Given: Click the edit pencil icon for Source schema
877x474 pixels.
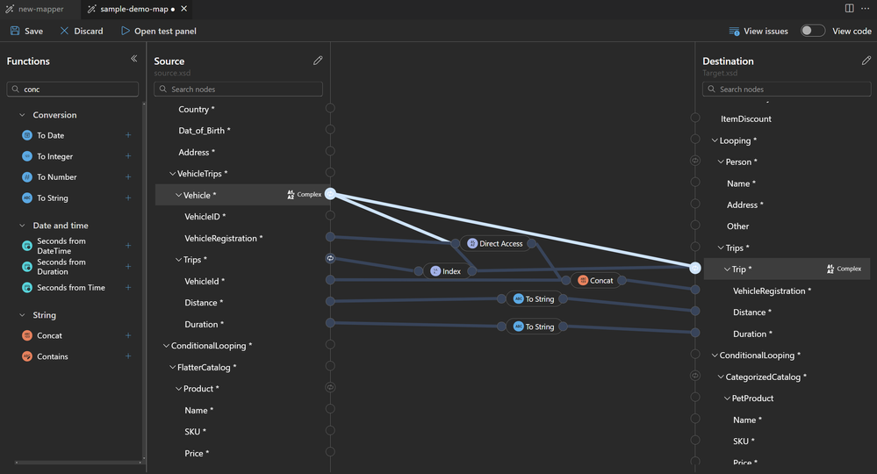Looking at the screenshot, I should tap(318, 61).
